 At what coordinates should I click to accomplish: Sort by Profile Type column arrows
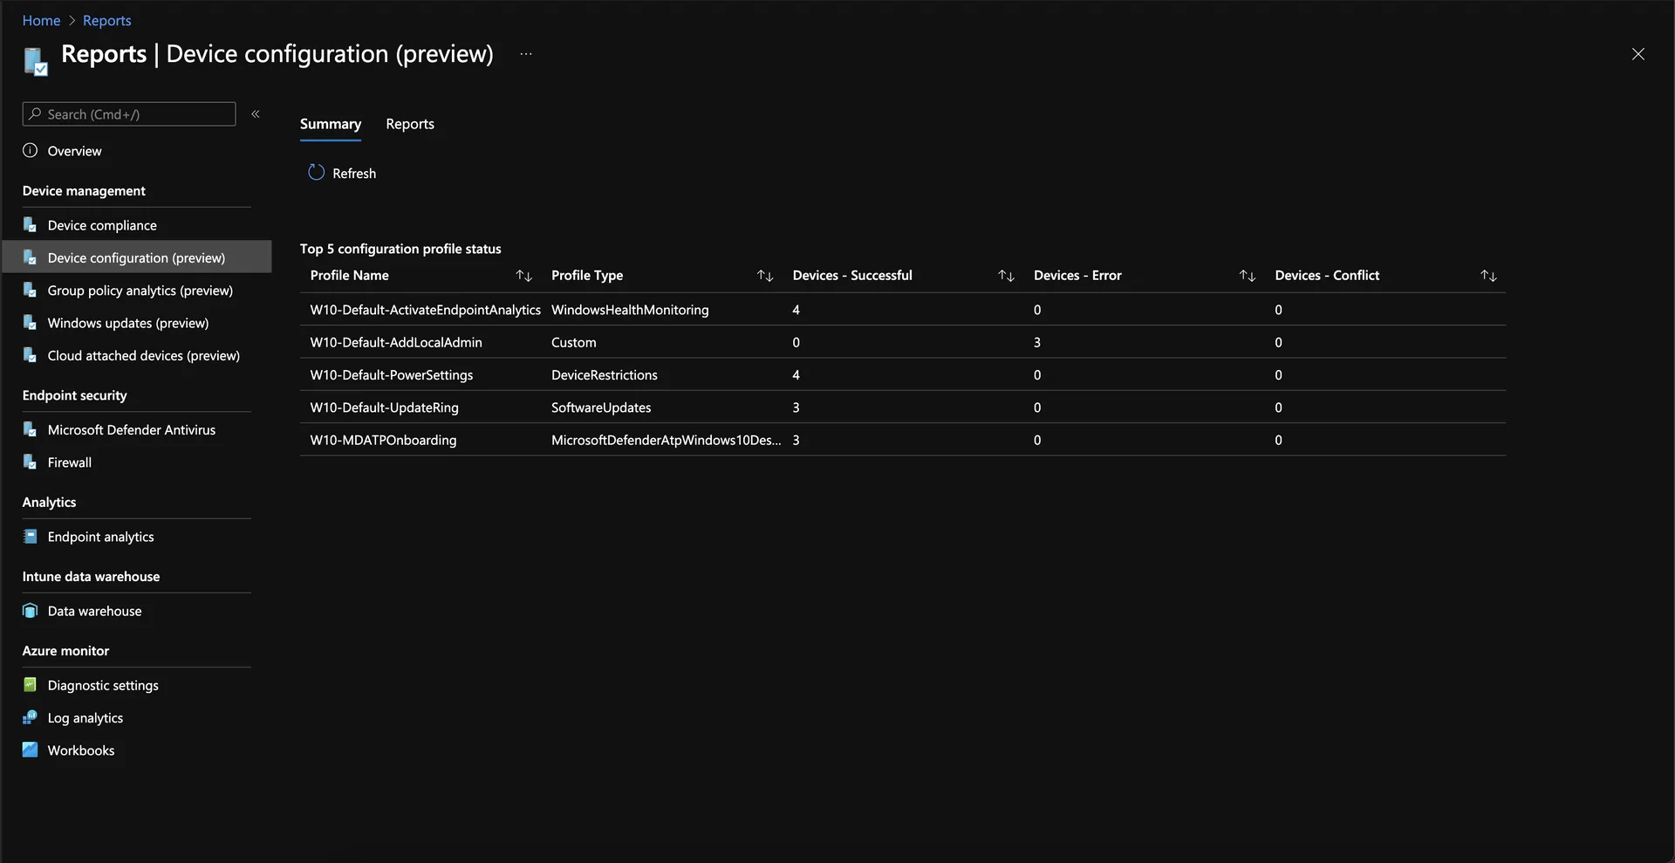[765, 276]
